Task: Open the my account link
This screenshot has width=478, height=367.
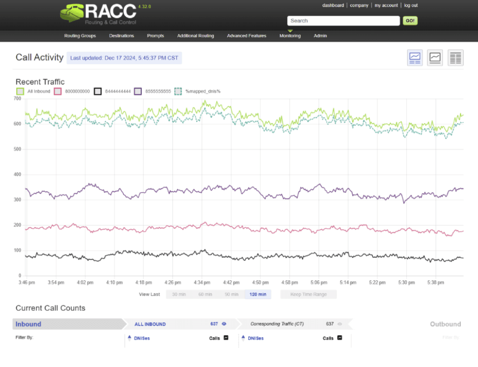Action: point(386,5)
